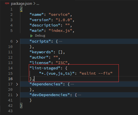Click the green Debug play icon
The image size is (138, 115).
(31, 36)
